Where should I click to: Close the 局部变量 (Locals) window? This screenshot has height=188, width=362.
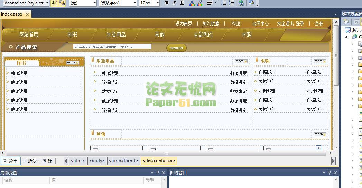click(x=164, y=172)
